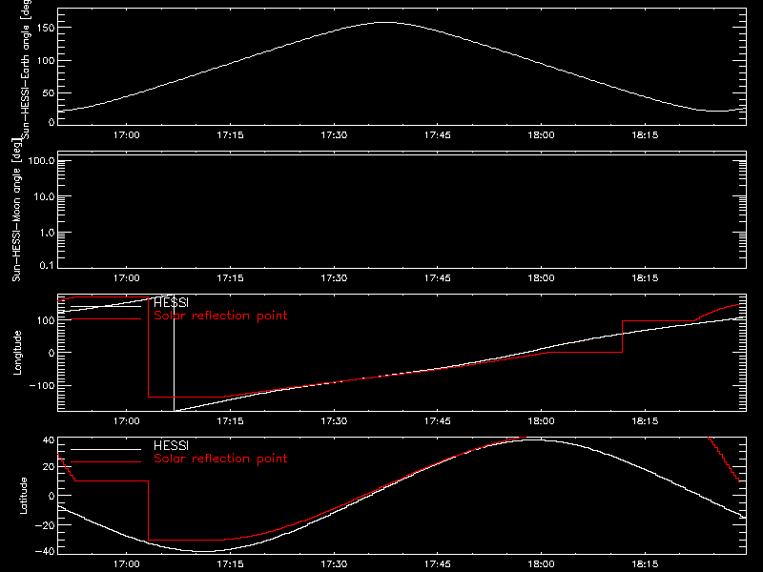Click 17:45 tick under Latitude plot
This screenshot has height=572, width=763.
438,564
